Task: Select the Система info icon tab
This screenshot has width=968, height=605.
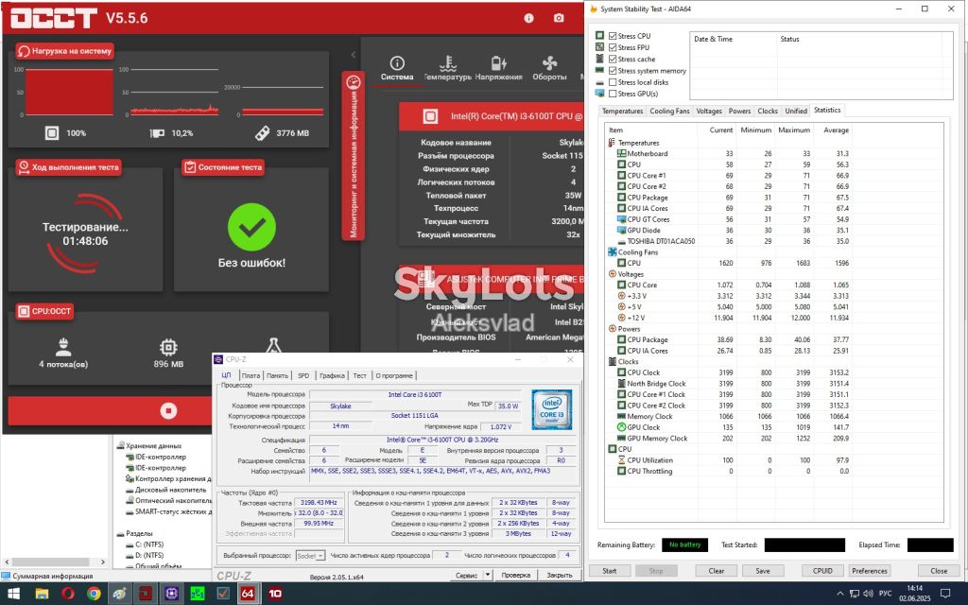Action: [x=397, y=68]
